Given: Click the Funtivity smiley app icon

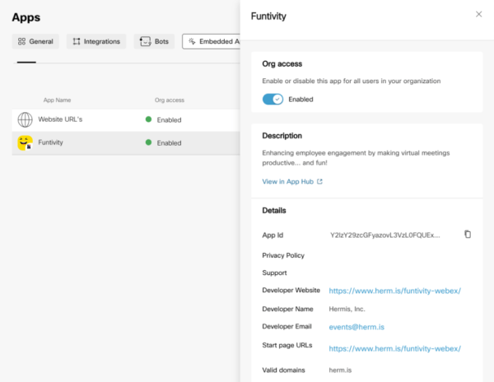Looking at the screenshot, I should tap(25, 142).
